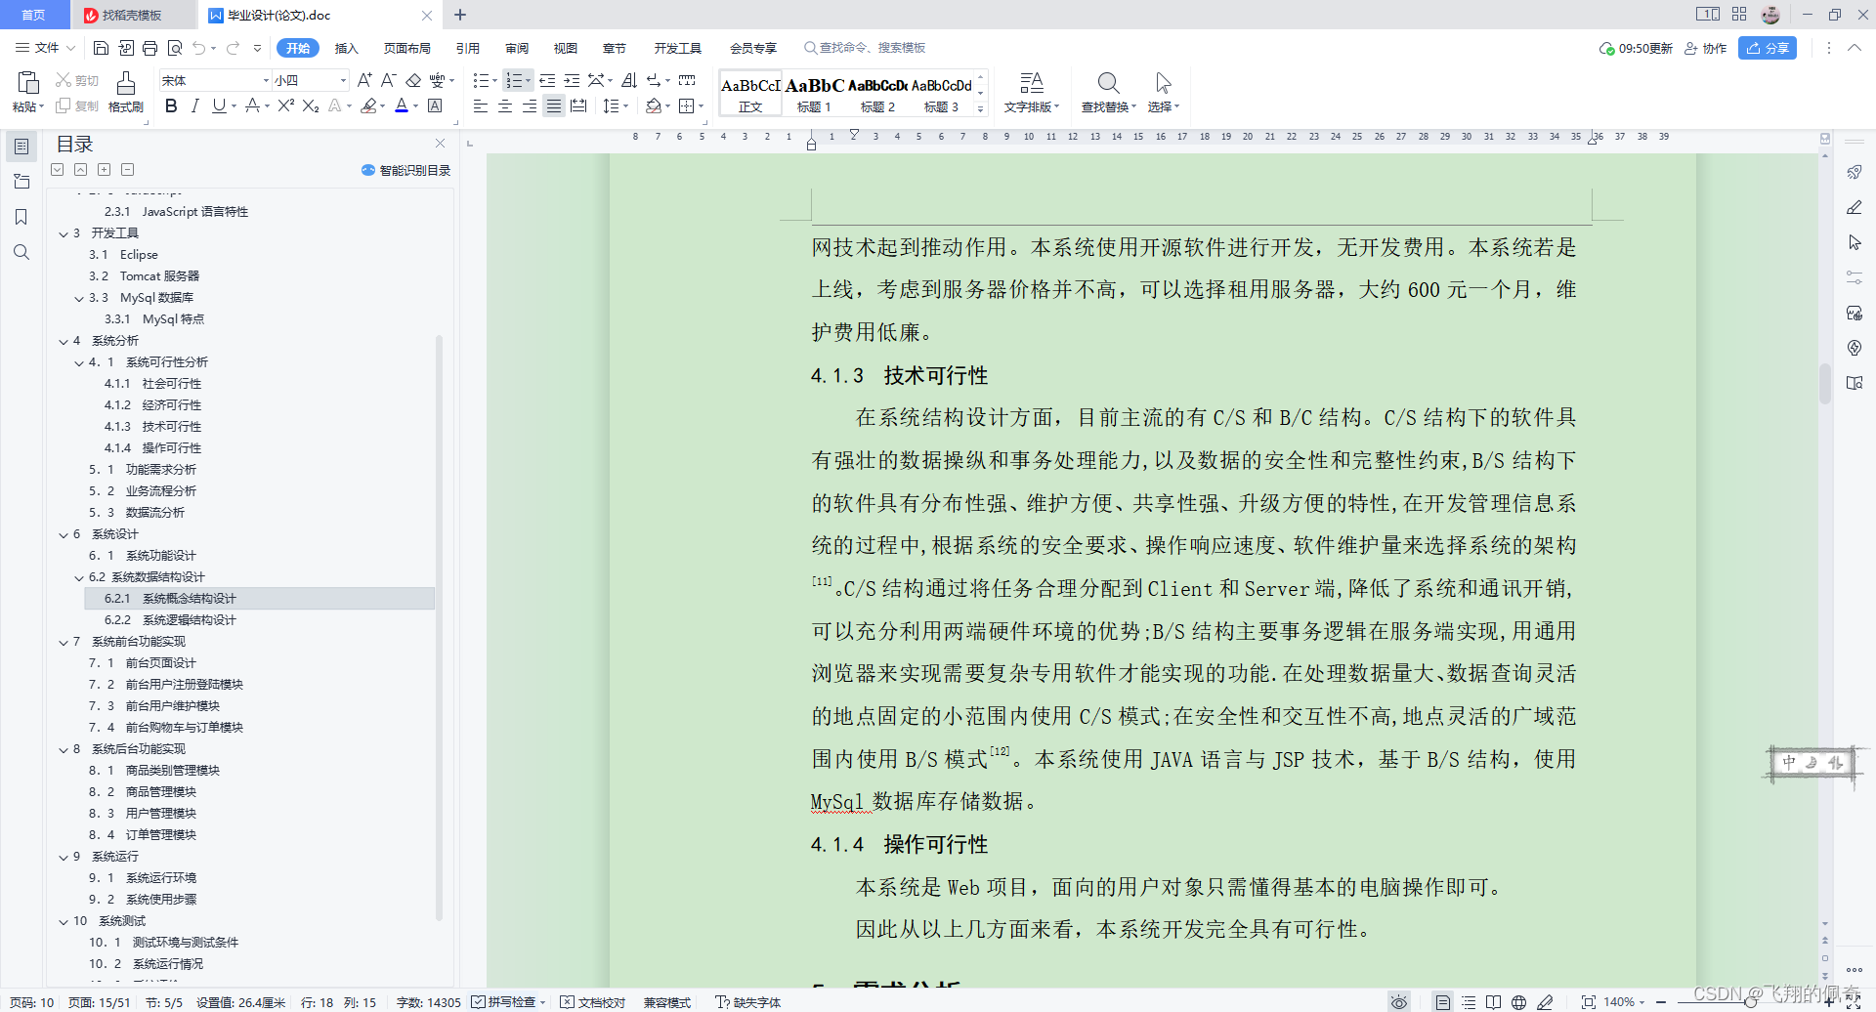Click the Undo arrow icon
Image resolution: width=1876 pixels, height=1012 pixels.
pyautogui.click(x=199, y=48)
